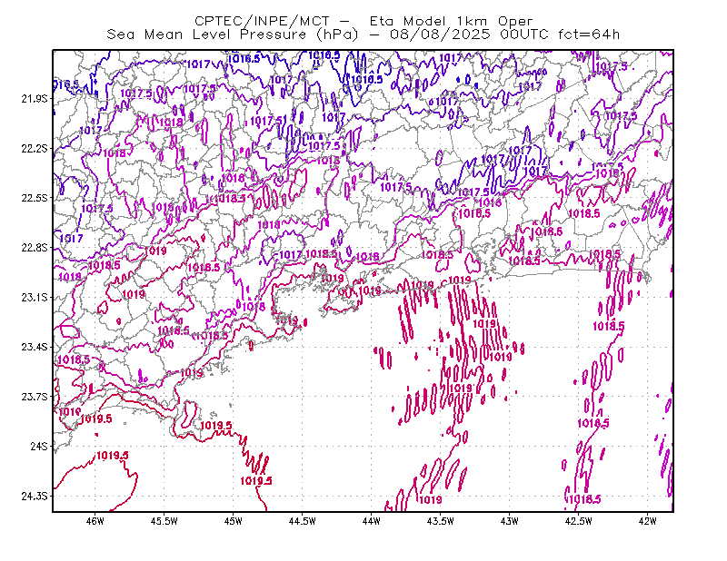Viewport: 727px width, 561px height.
Task: Click the 44W longitude axis label
Action: [371, 521]
